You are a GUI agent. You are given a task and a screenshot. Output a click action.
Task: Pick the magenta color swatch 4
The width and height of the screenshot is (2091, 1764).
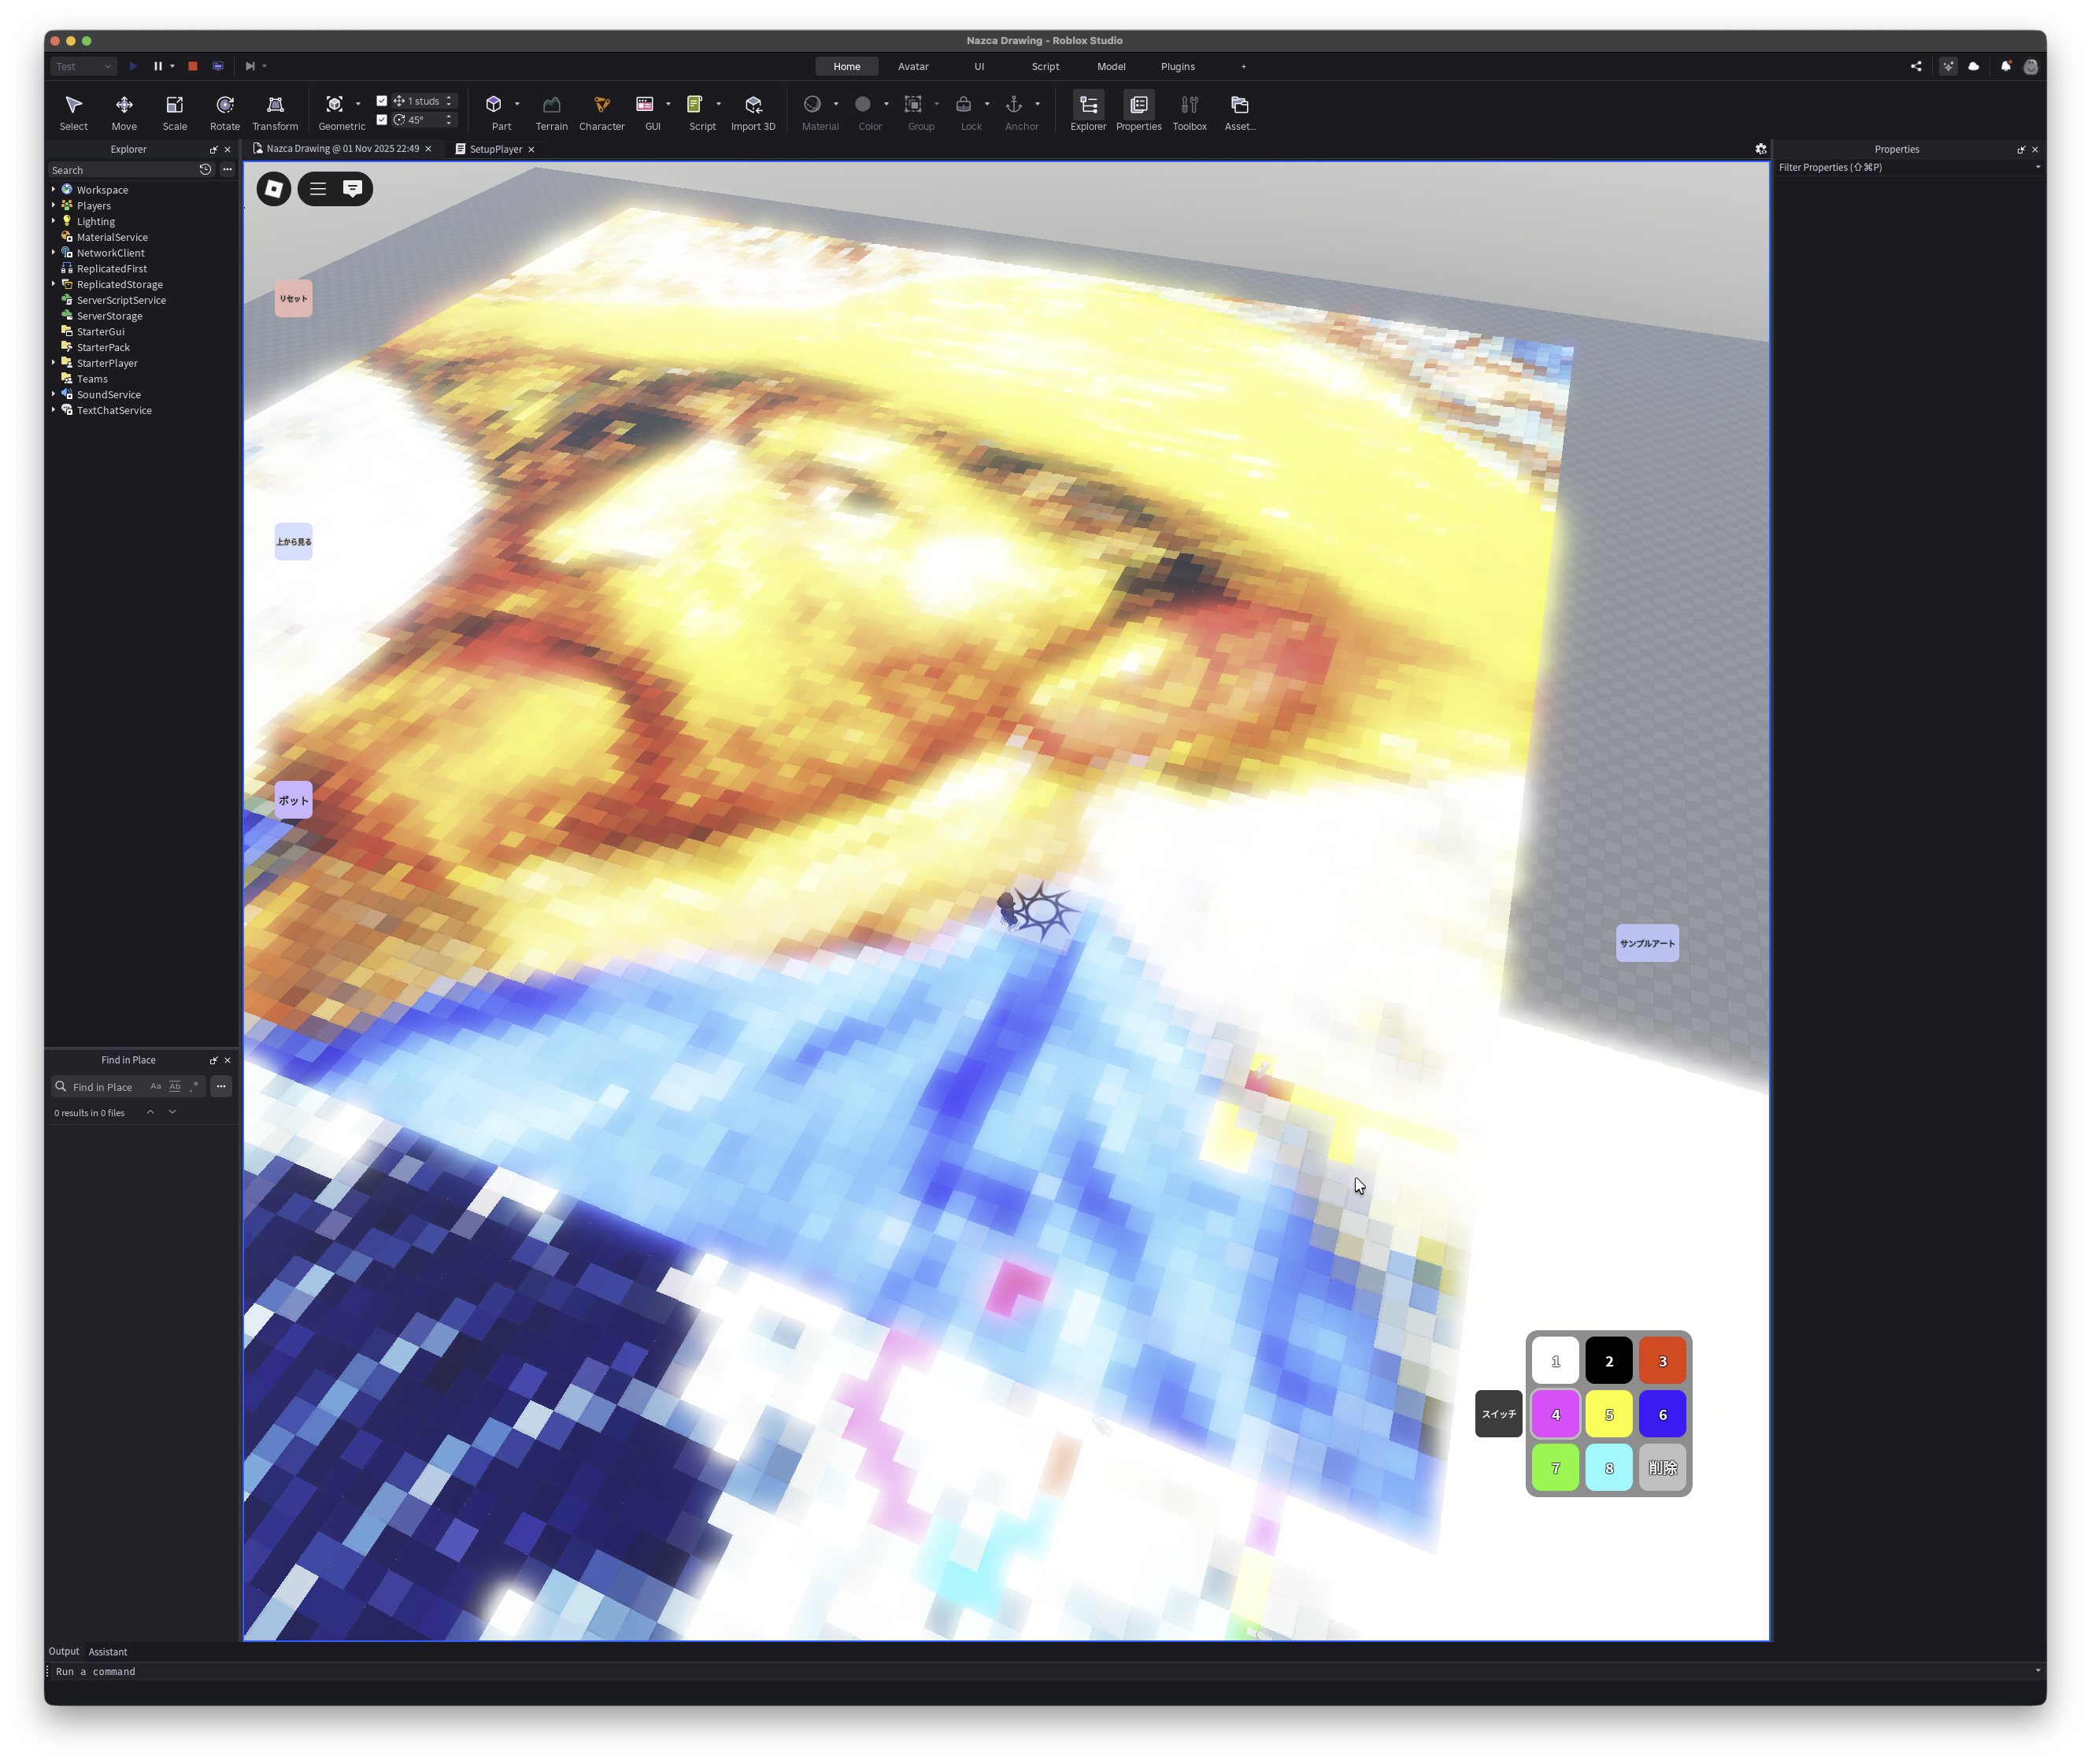[1555, 1415]
